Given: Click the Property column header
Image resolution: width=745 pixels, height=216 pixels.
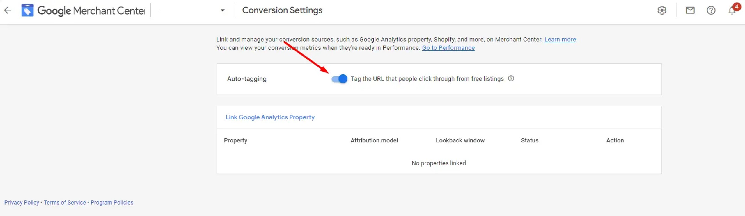Looking at the screenshot, I should 235,140.
